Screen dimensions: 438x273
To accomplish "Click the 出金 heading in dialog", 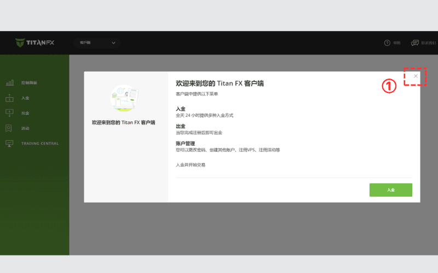I will click(181, 126).
